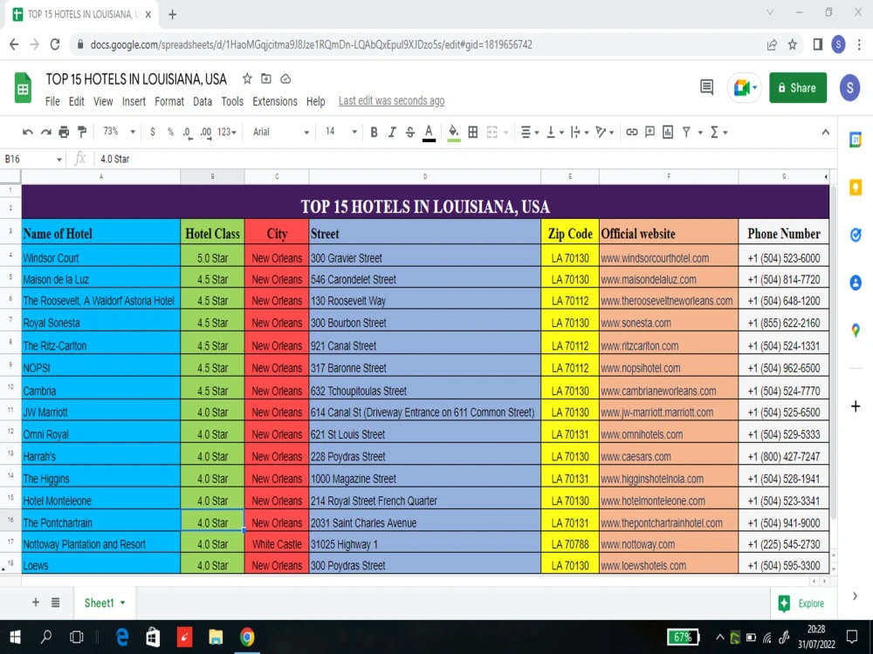This screenshot has width=873, height=654.
Task: Open comment history
Action: [706, 87]
